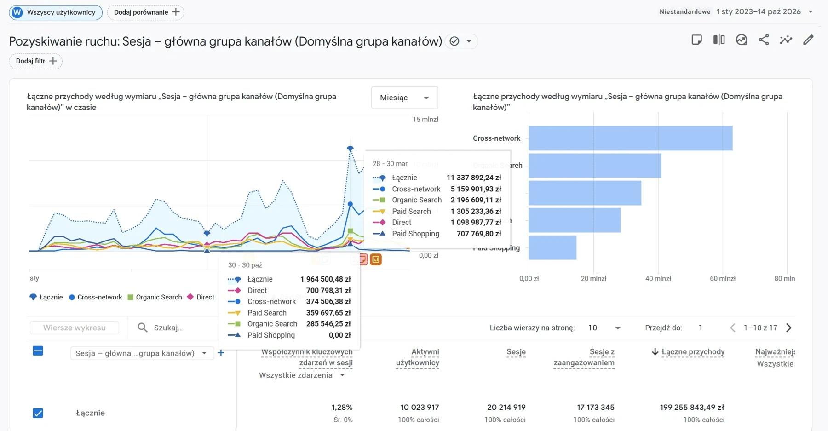Image resolution: width=828 pixels, height=431 pixels.
Task: Sort by Sesje column header
Action: [x=516, y=352]
